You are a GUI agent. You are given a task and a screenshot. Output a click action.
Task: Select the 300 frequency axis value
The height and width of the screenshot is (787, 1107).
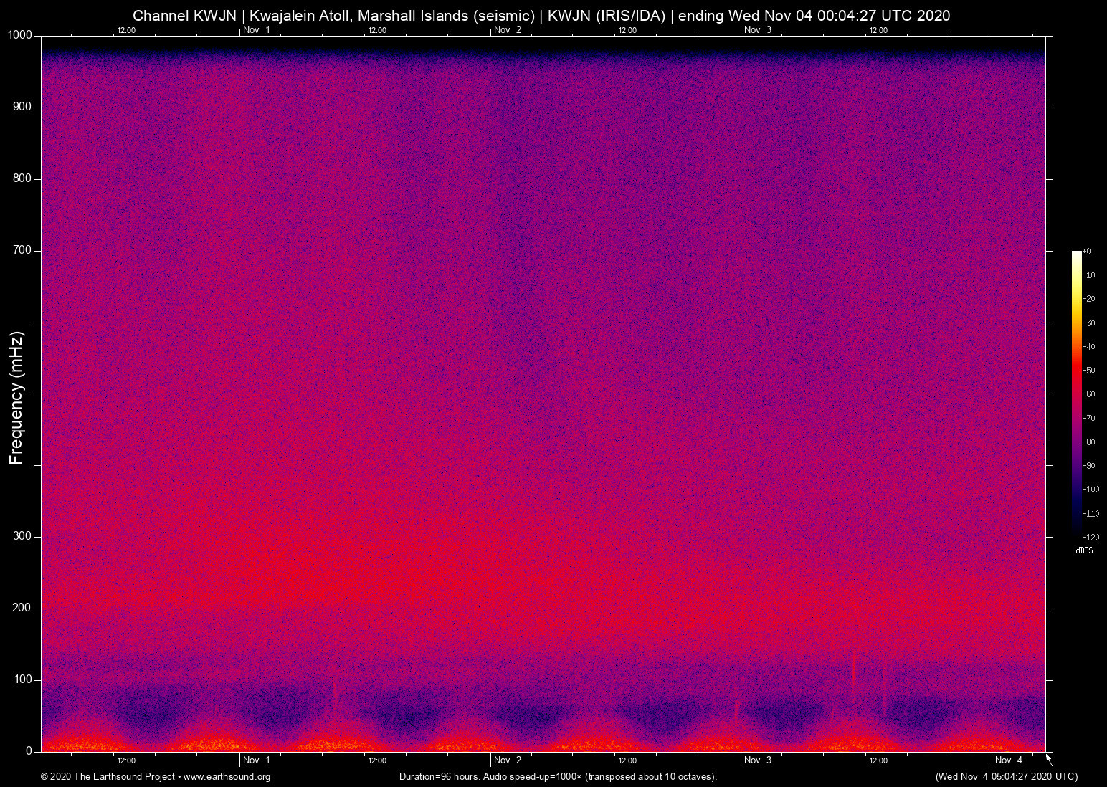pos(23,536)
